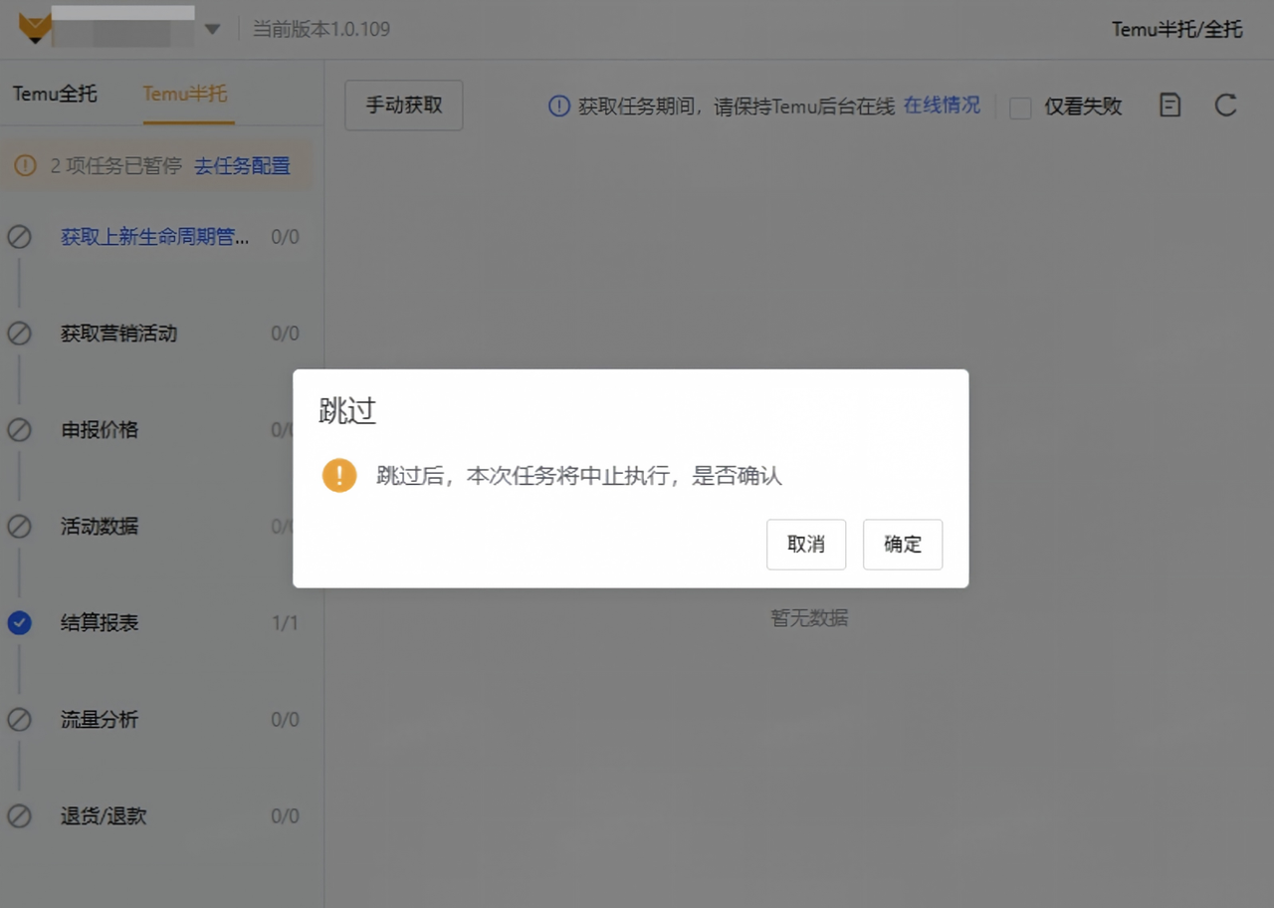The height and width of the screenshot is (908, 1274).
Task: Click the 0/0 count beside 退货/退款
Action: (286, 816)
